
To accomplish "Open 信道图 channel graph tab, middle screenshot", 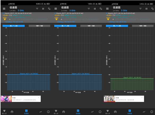I will 78,112.
